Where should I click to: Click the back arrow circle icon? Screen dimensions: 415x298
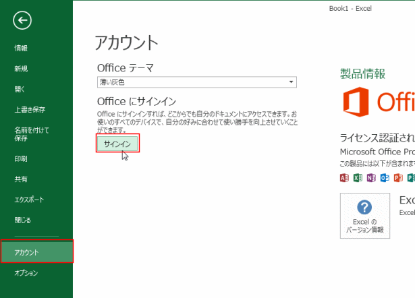point(22,20)
